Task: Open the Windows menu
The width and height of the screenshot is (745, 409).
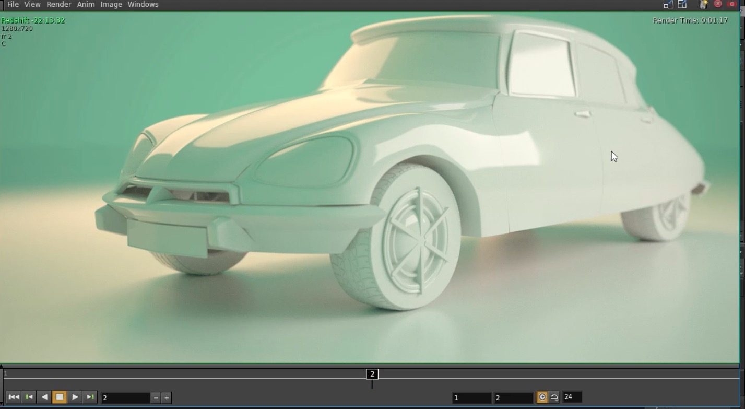Action: tap(143, 5)
